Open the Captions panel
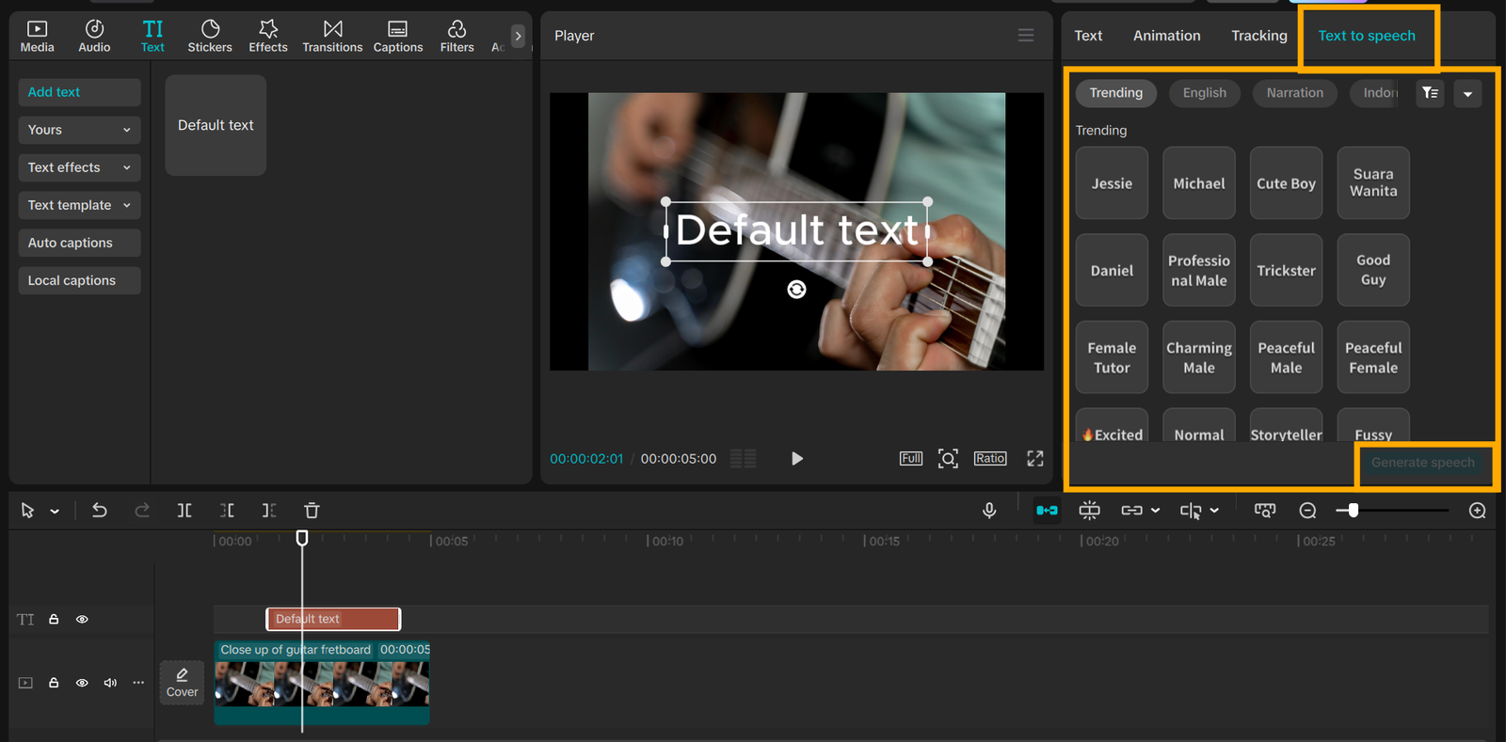The image size is (1506, 742). pos(398,36)
